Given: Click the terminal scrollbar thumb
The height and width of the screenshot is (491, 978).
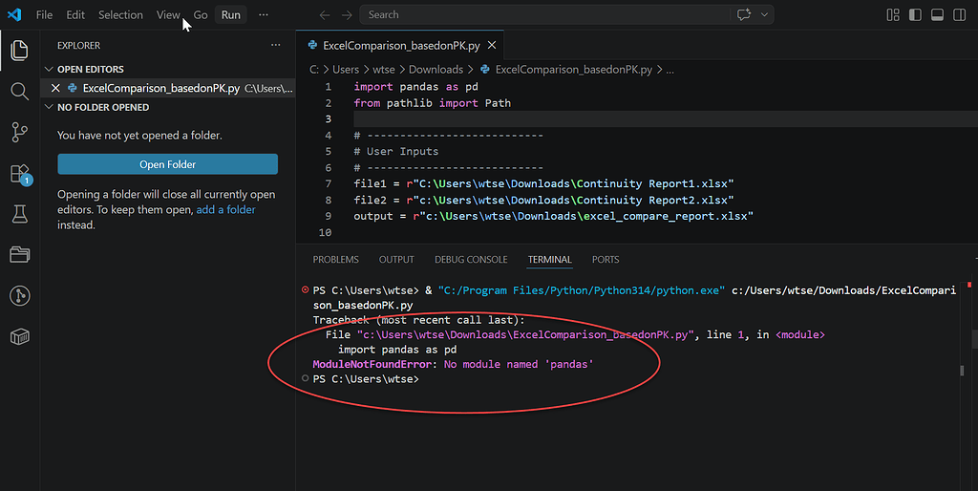Looking at the screenshot, I should 962,371.
